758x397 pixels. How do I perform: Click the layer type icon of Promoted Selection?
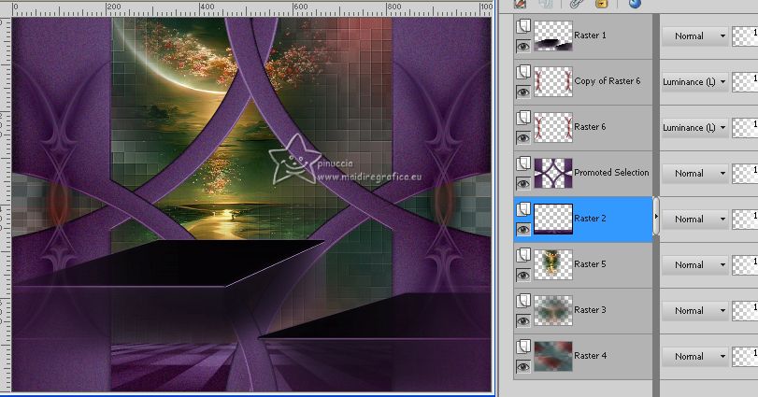[523, 164]
